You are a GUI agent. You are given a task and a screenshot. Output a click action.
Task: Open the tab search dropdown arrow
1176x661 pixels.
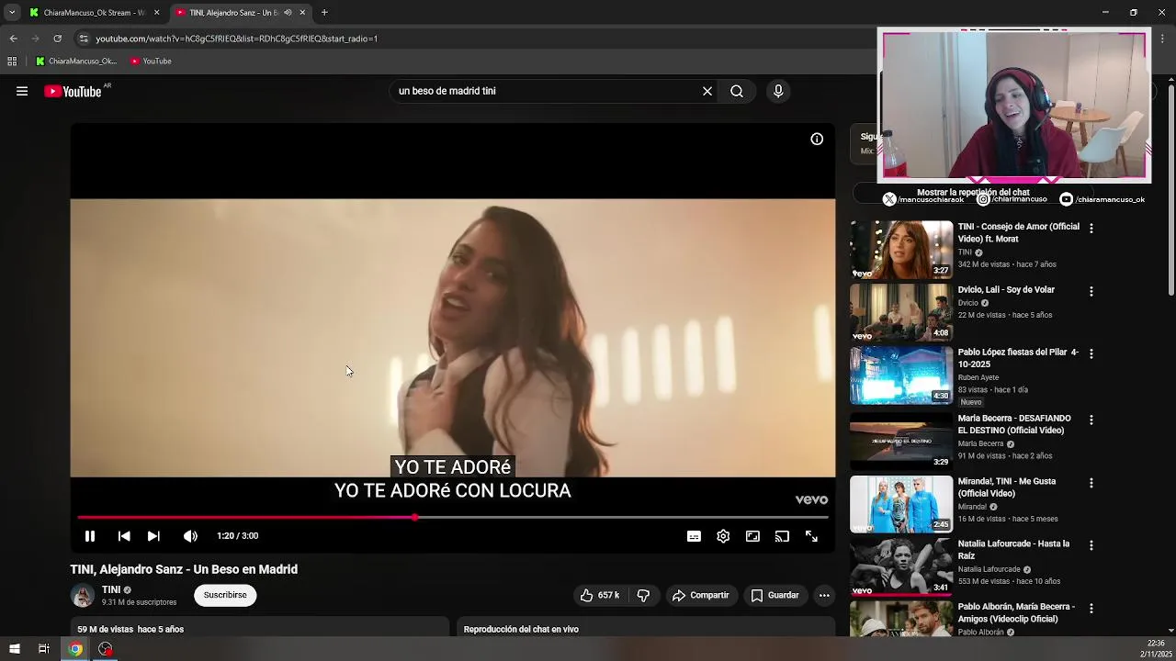12,13
